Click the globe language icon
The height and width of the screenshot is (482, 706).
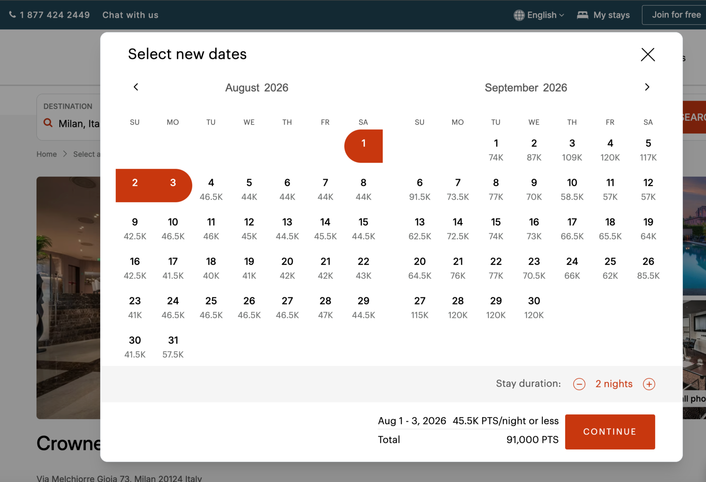519,15
